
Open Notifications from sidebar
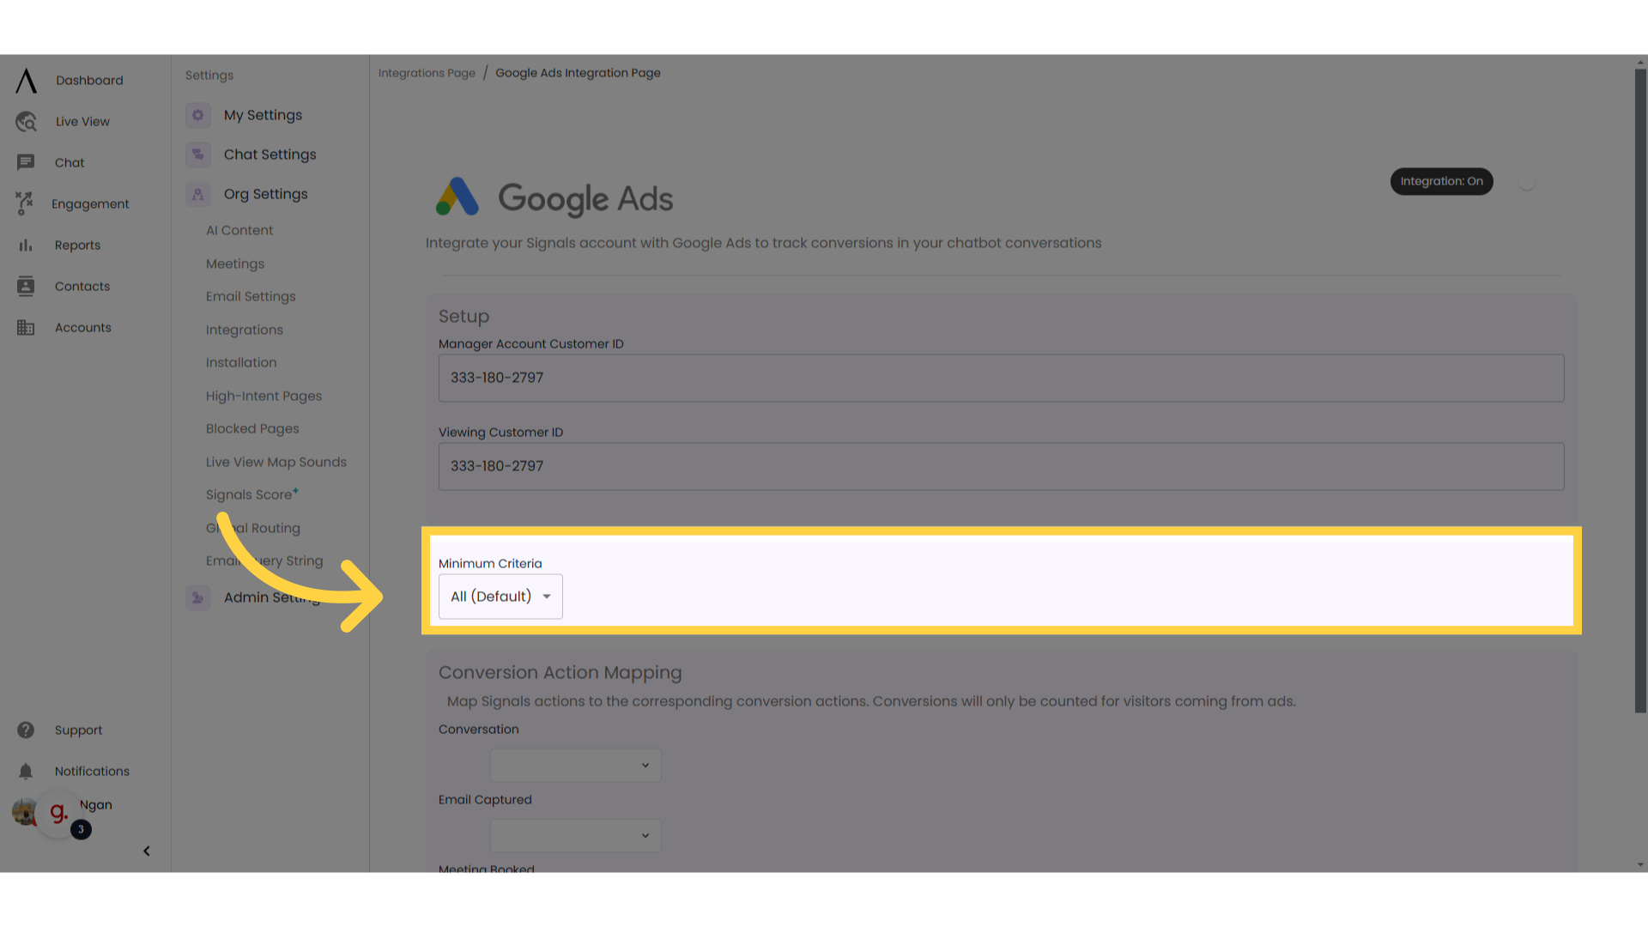click(92, 772)
